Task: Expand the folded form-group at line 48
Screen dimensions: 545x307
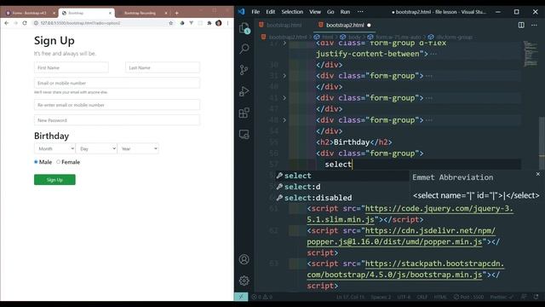Action: pos(284,120)
